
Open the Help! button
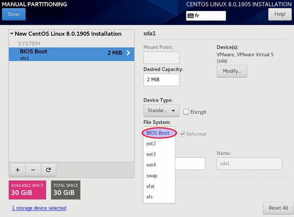click(x=280, y=14)
